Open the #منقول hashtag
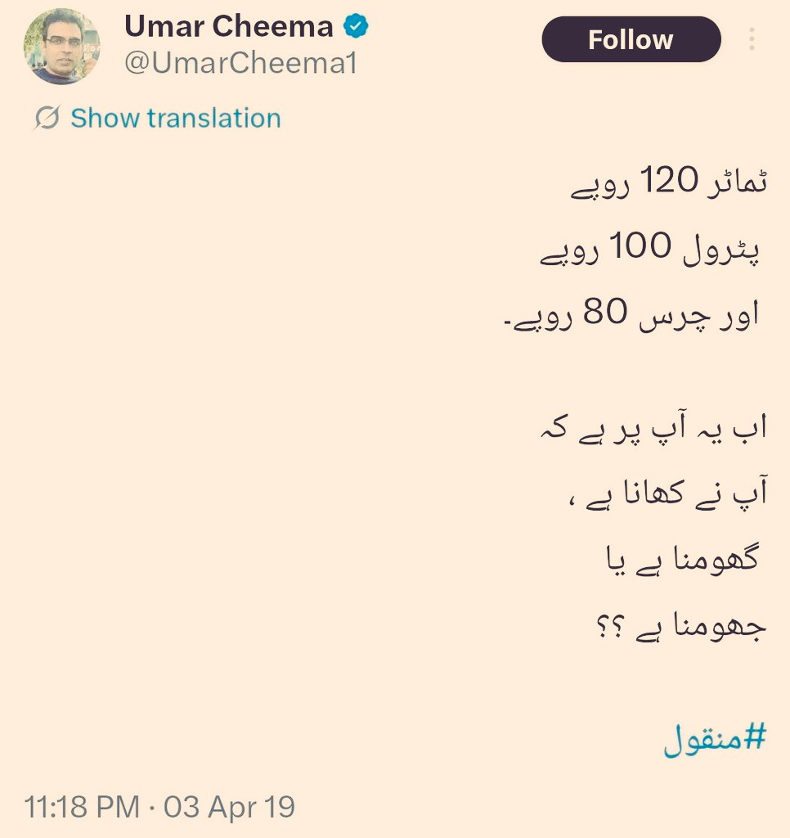 pos(715,738)
